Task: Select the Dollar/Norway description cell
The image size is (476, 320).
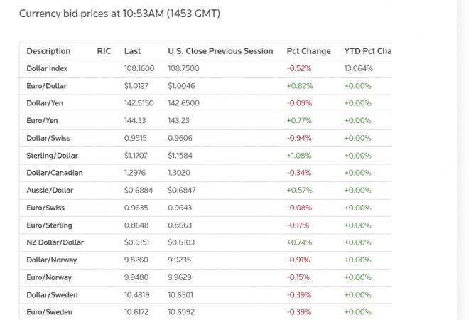Action: coord(52,260)
